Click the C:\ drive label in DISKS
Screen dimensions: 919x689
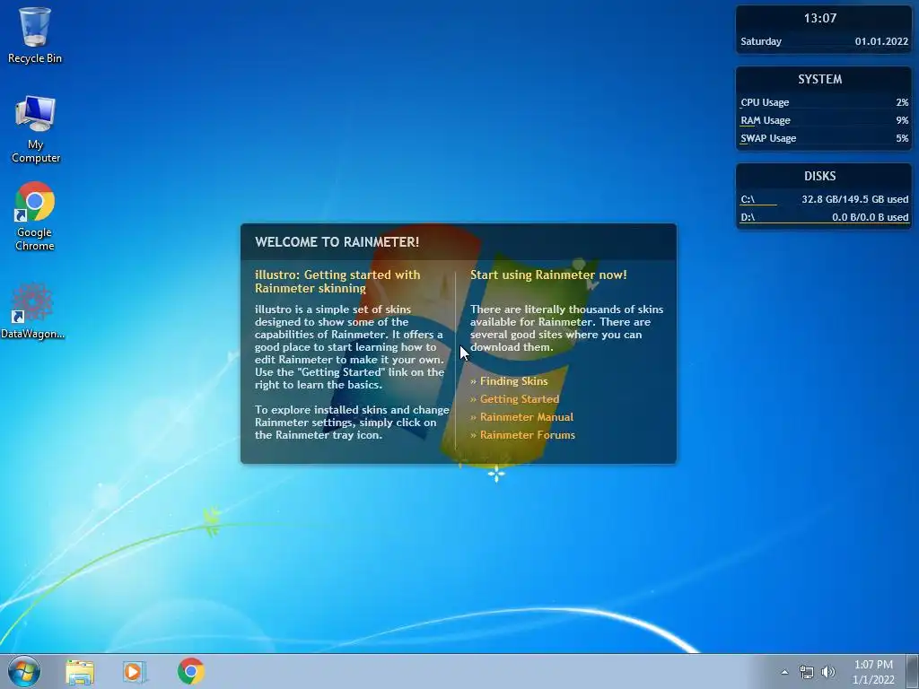(748, 199)
